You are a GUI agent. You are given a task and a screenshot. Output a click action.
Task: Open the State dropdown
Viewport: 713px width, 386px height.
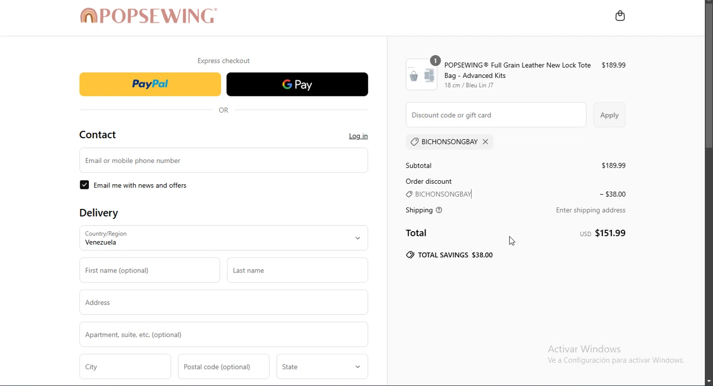[x=322, y=367]
